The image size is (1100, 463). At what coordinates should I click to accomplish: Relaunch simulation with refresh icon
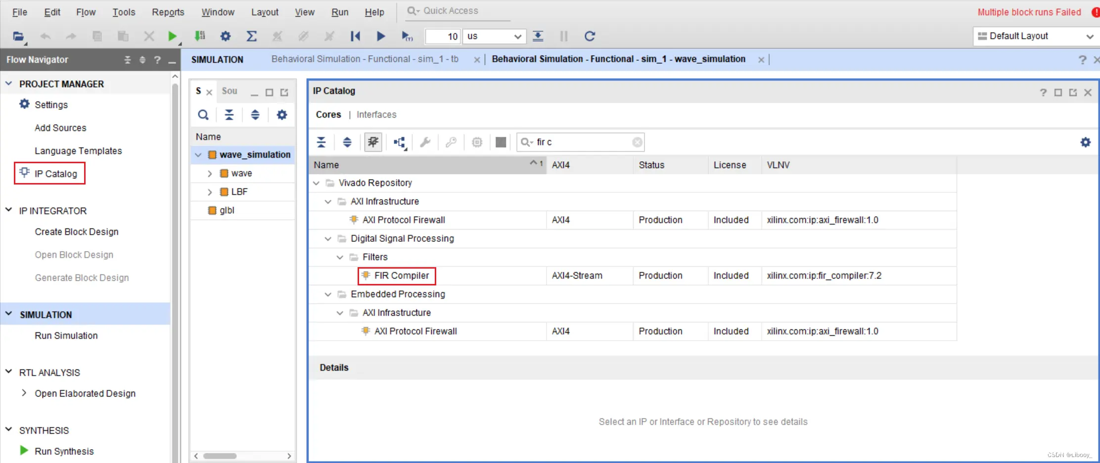click(590, 36)
